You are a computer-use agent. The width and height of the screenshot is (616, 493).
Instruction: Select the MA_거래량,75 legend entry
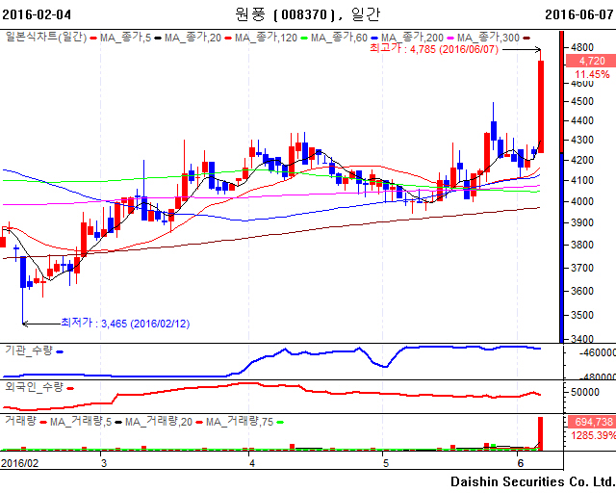(x=240, y=422)
